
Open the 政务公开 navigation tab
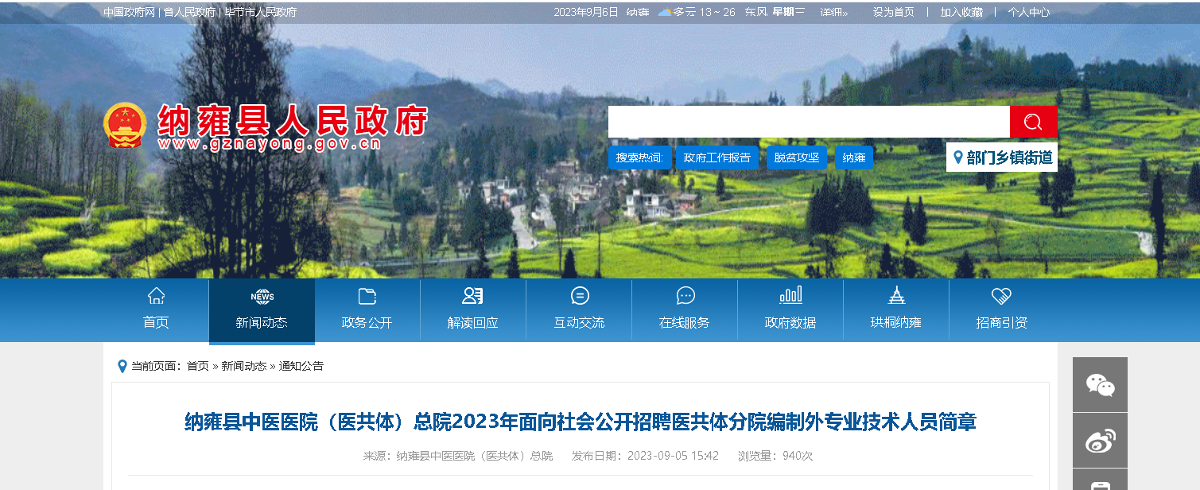[x=367, y=310]
